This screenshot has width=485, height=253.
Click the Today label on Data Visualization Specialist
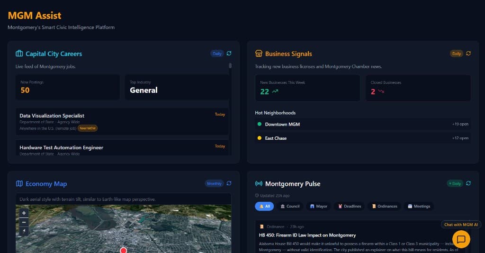(220, 115)
